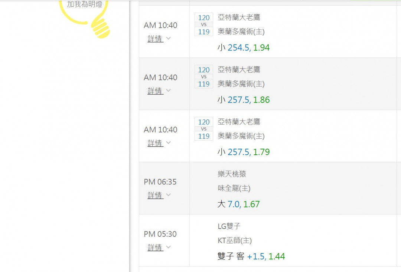Click the team name 味全龍(主)
This screenshot has height=272, width=401.
pyautogui.click(x=234, y=189)
